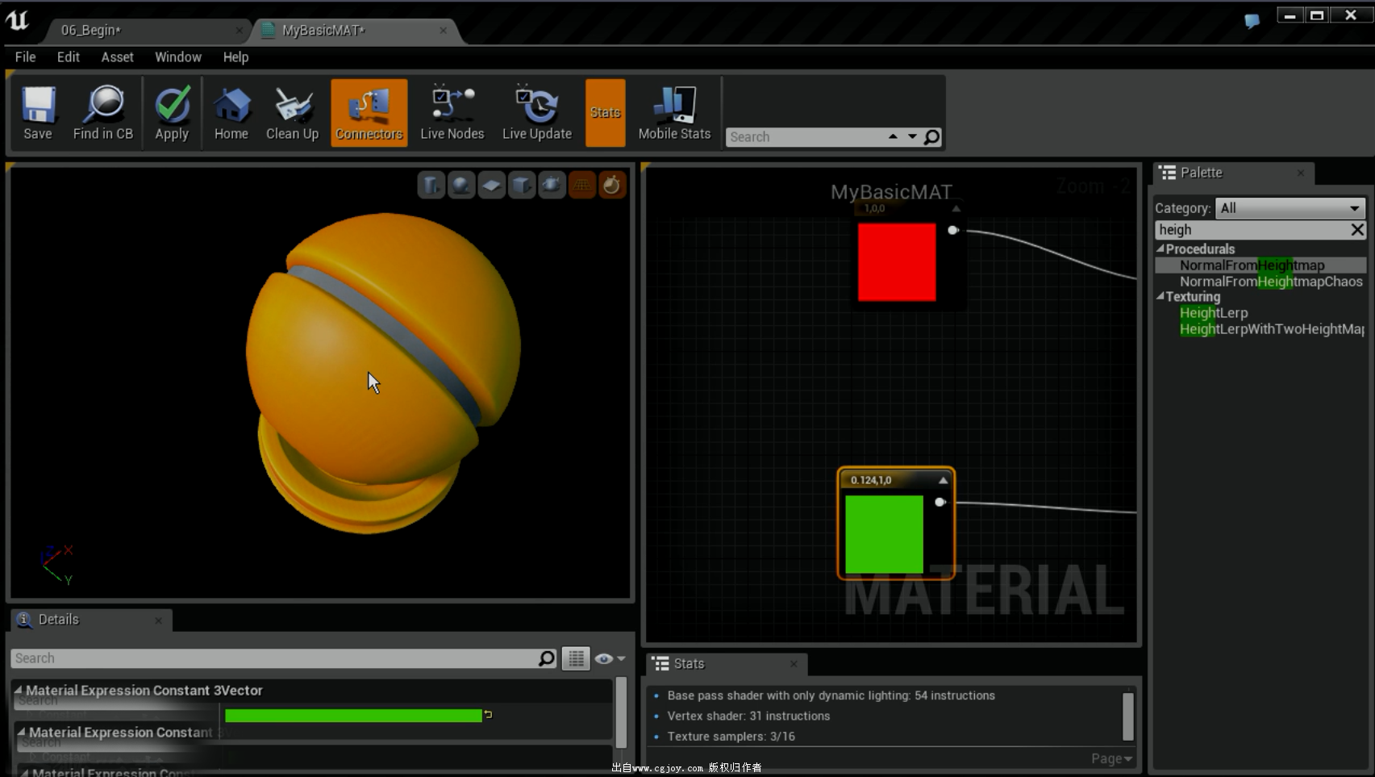
Task: Open the Window menu
Action: [178, 57]
